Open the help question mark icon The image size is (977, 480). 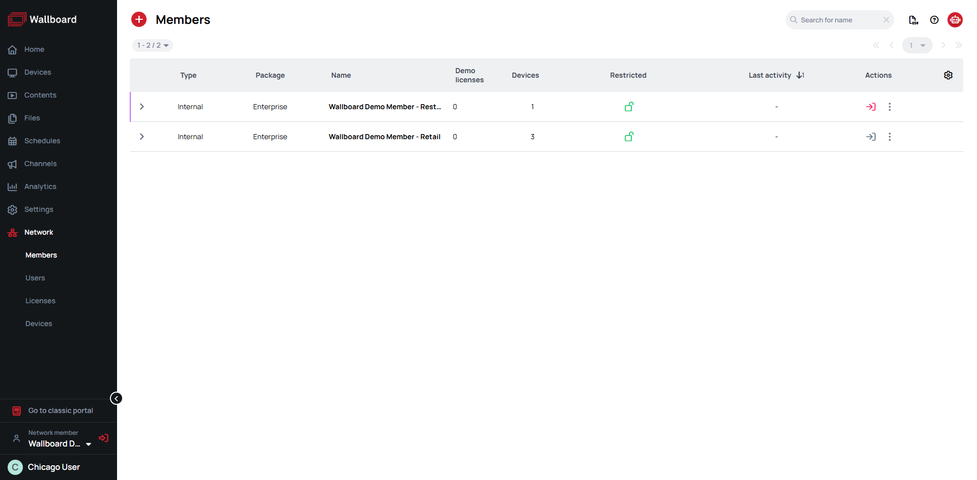pos(934,20)
